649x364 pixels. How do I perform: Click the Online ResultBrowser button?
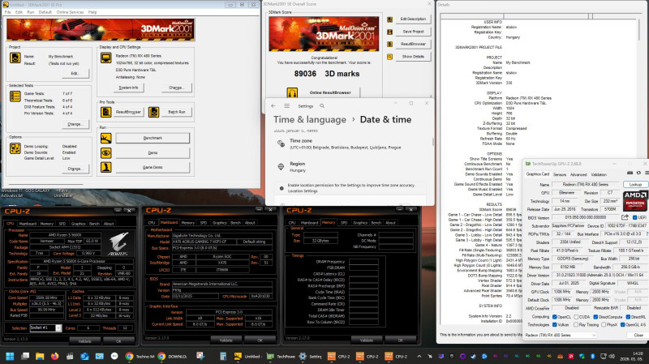[x=330, y=92]
